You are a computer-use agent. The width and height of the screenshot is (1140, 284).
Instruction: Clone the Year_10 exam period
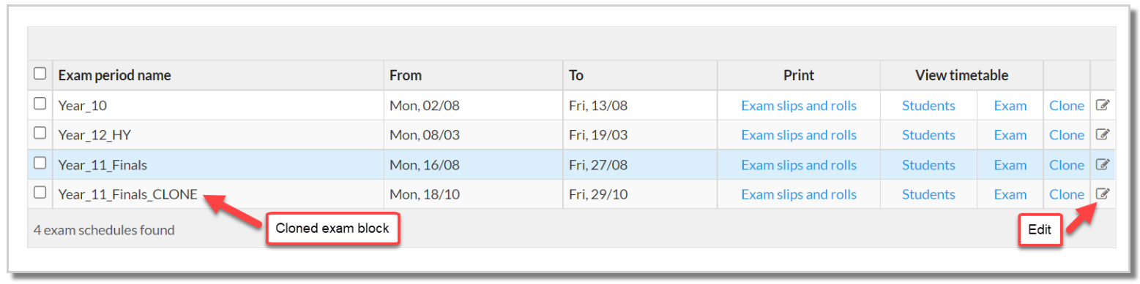1066,105
